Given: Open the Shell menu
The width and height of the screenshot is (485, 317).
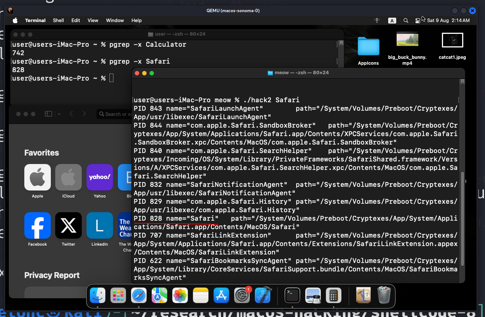Looking at the screenshot, I should pos(59,21).
